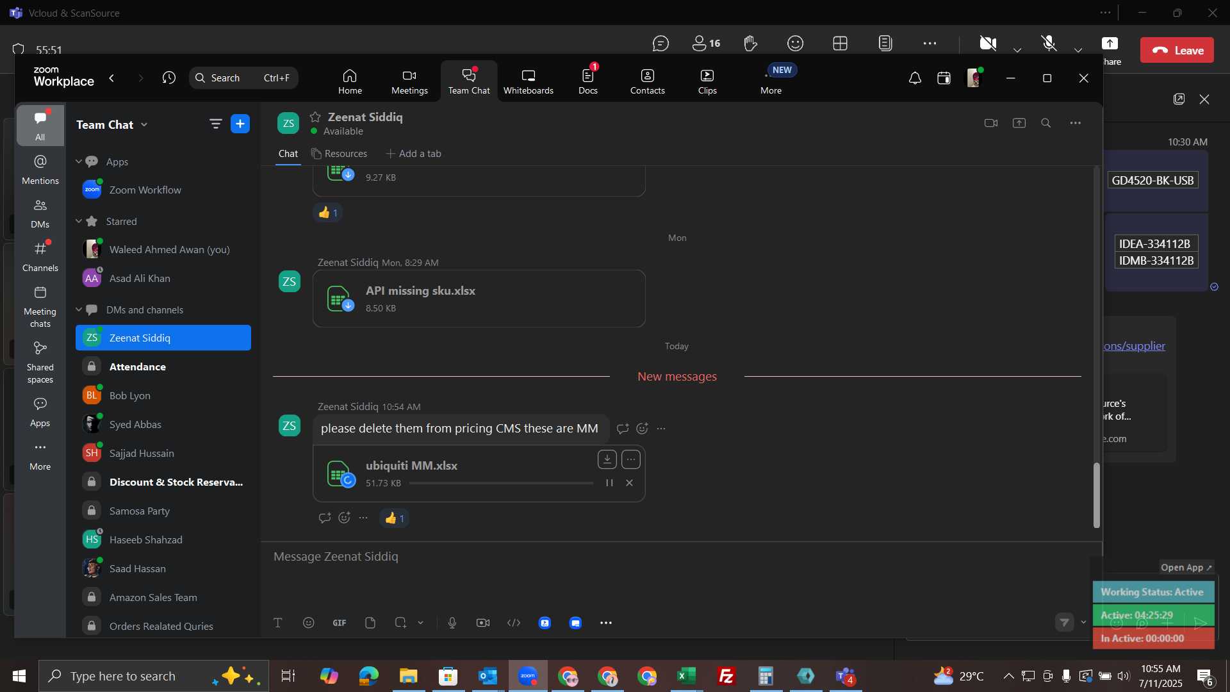Open the GIF picker
This screenshot has height=692, width=1230.
point(340,623)
